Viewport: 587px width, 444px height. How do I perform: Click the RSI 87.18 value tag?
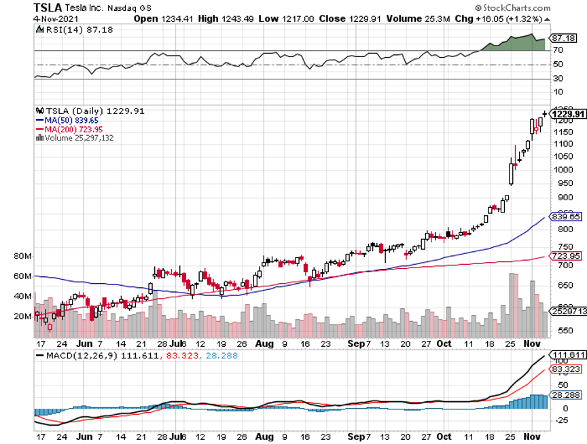[x=563, y=38]
